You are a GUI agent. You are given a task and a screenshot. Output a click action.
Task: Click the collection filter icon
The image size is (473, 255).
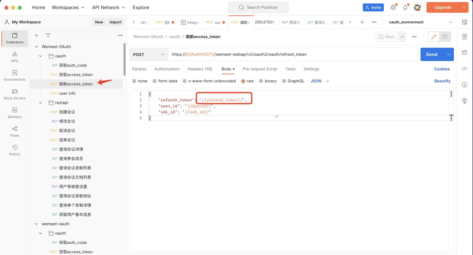48,35
